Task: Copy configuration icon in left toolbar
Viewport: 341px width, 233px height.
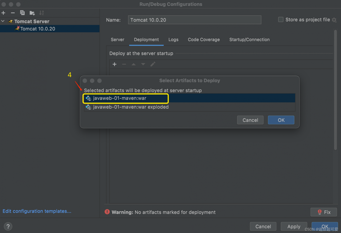Action: [22, 13]
